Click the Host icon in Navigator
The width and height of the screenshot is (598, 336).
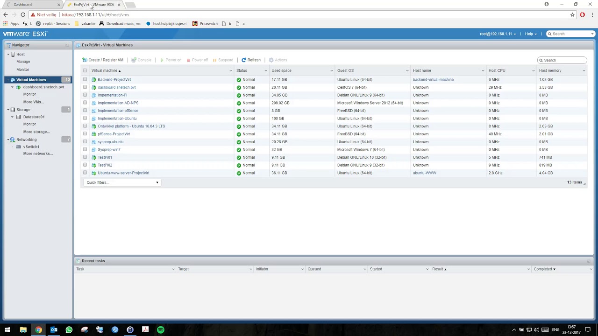click(x=13, y=55)
